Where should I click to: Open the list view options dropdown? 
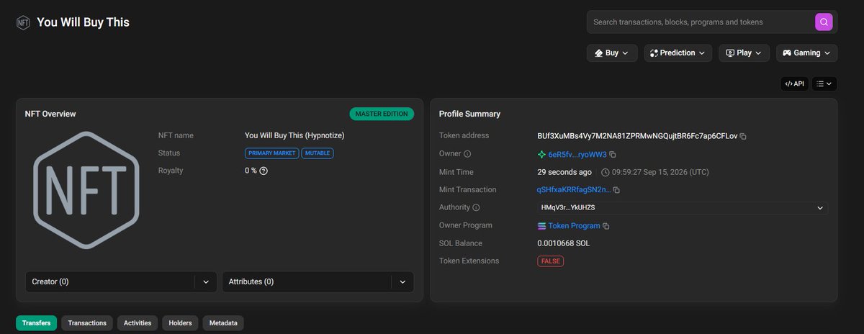point(824,83)
